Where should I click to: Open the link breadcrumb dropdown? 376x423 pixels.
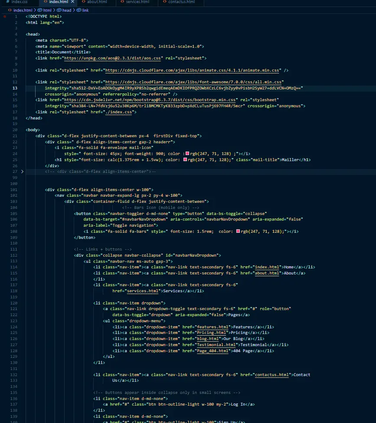pos(85,10)
